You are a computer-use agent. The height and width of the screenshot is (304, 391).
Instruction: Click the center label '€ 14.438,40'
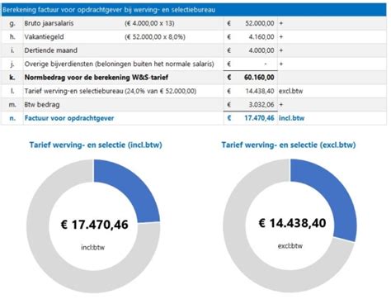coord(292,223)
